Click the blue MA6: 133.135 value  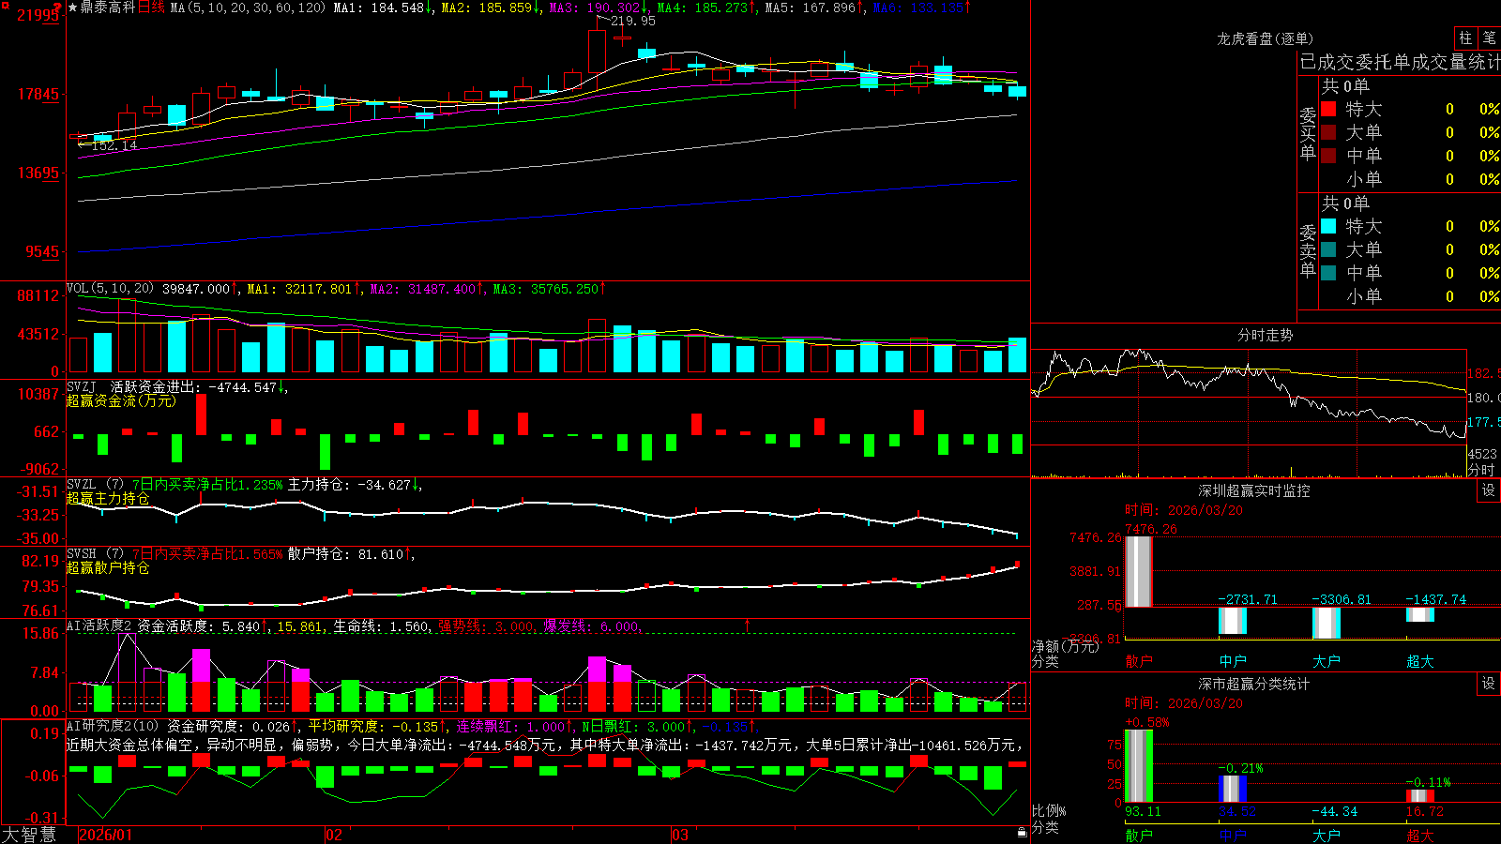[x=917, y=8]
